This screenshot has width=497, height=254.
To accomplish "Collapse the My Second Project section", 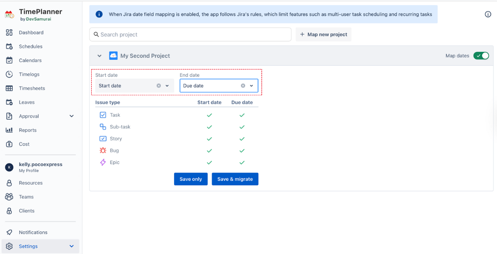I will pyautogui.click(x=99, y=56).
